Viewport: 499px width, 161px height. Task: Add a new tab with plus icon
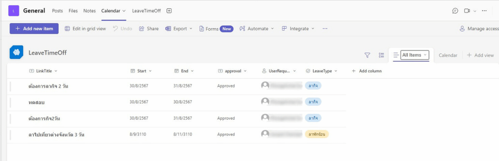pyautogui.click(x=169, y=11)
